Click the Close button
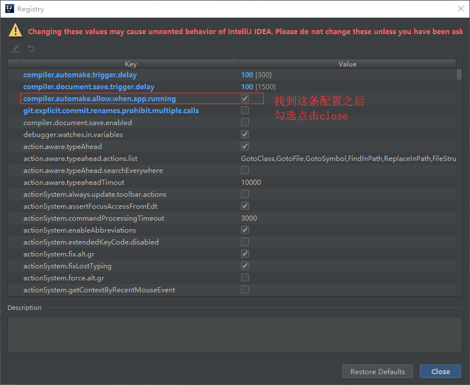Image resolution: width=470 pixels, height=385 pixels. click(x=440, y=371)
